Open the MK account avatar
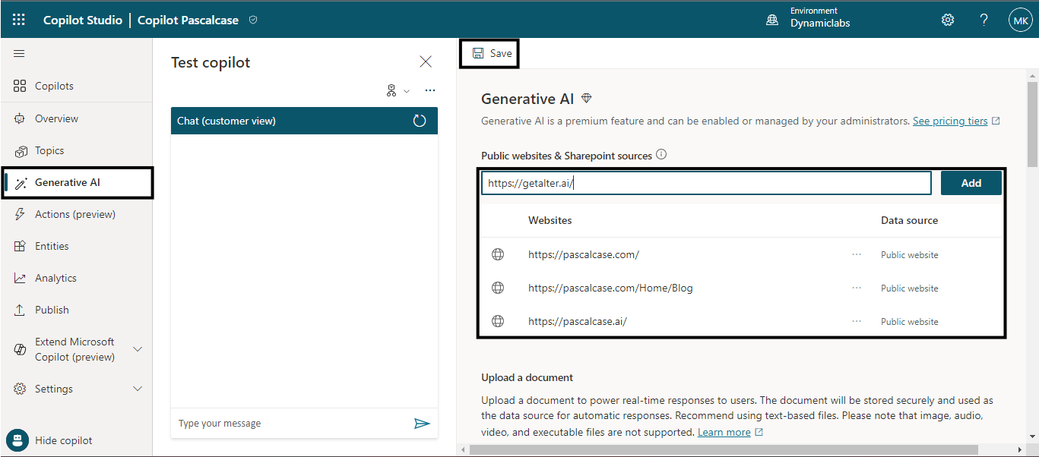This screenshot has height=457, width=1039. [1019, 20]
